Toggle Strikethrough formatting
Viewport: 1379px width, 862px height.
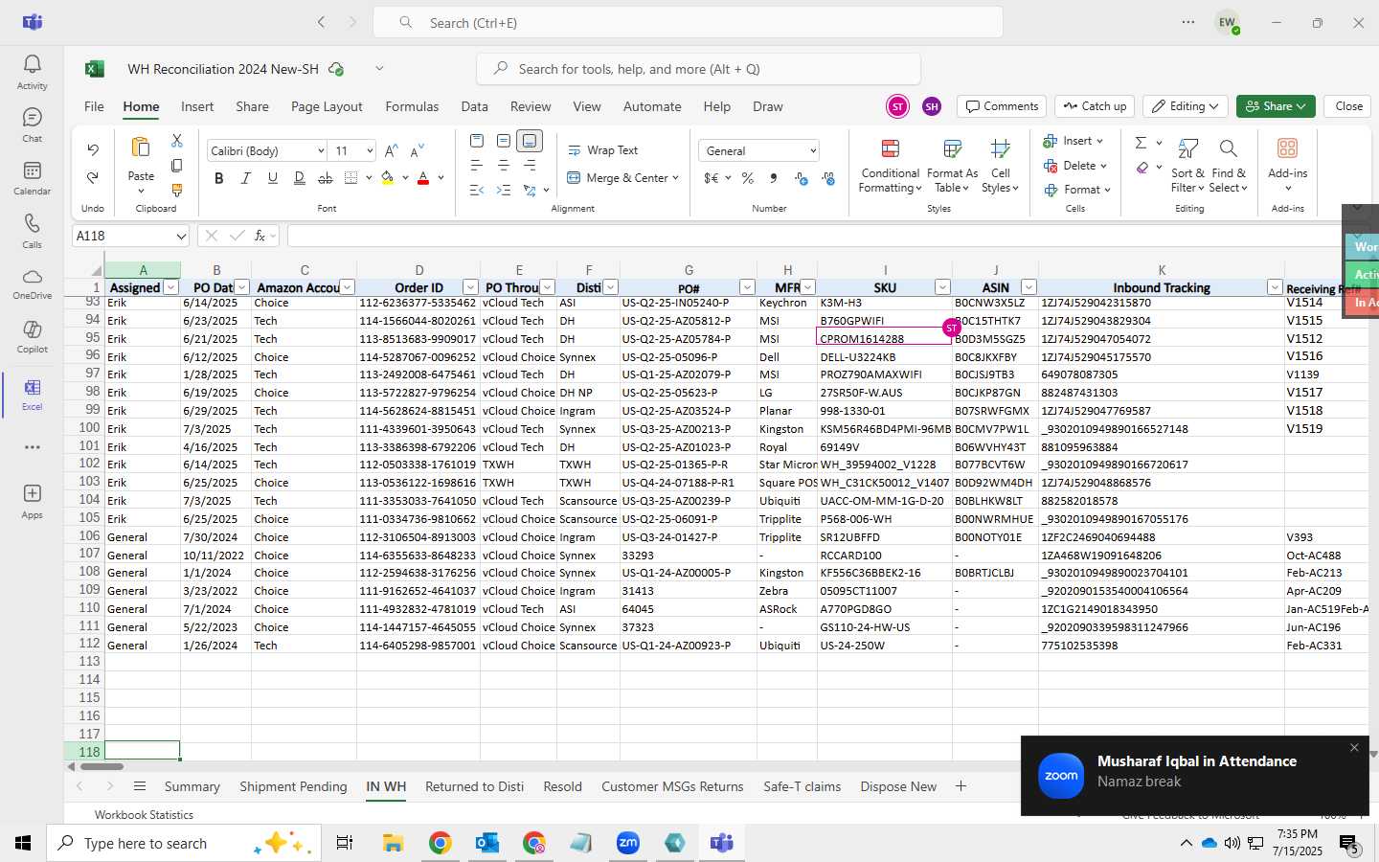pos(326,178)
